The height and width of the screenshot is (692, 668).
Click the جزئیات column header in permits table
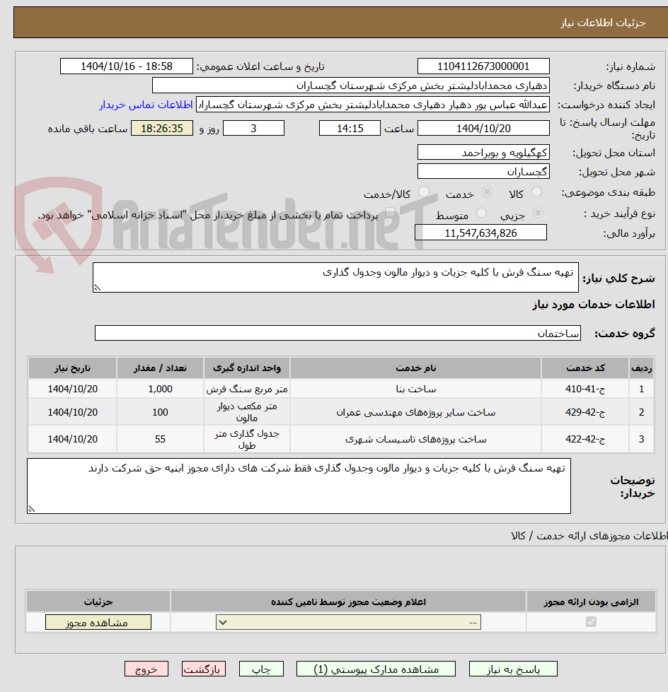click(x=98, y=602)
